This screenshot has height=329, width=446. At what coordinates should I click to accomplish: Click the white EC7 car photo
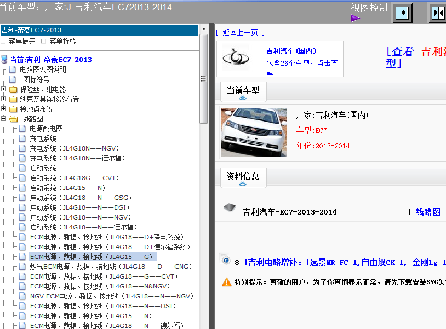pyautogui.click(x=254, y=132)
